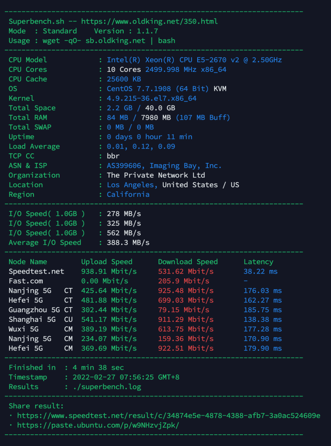This screenshot has height=446, width=331.
Task: Click the Intel Xeon CPU model value
Action: coord(194,60)
